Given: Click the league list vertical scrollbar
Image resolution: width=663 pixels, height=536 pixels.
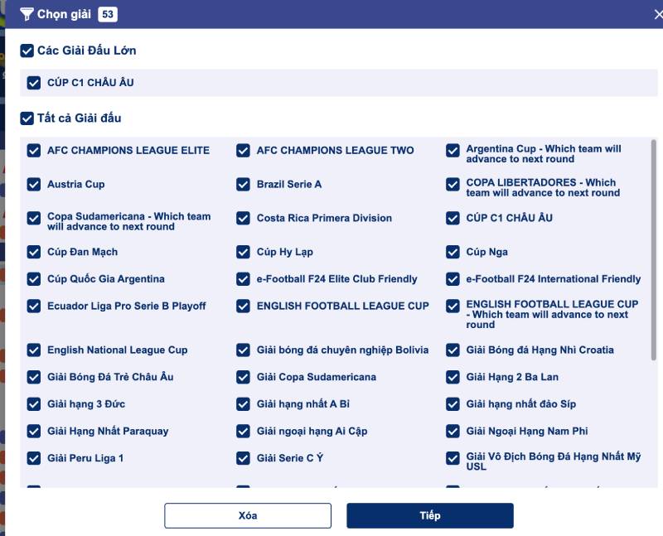Looking at the screenshot, I should click(653, 249).
